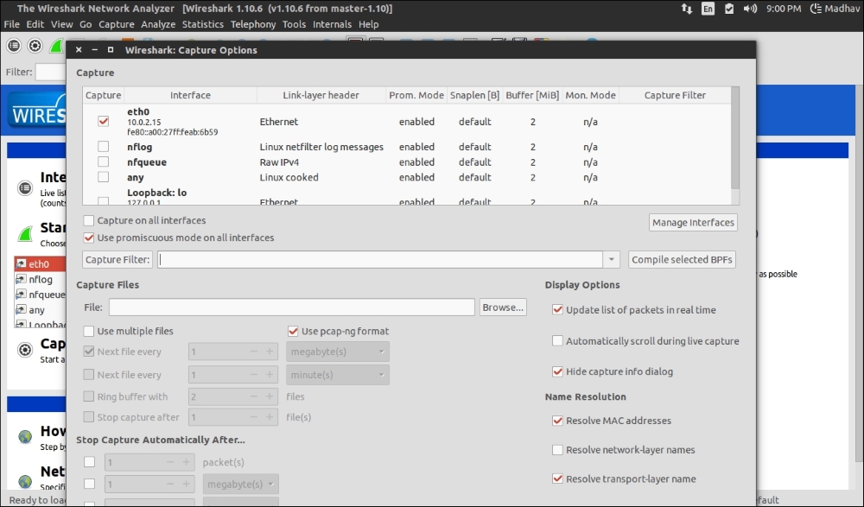Click the green start-capture shark fin toolbar icon
This screenshot has height=507, width=864.
click(x=56, y=46)
